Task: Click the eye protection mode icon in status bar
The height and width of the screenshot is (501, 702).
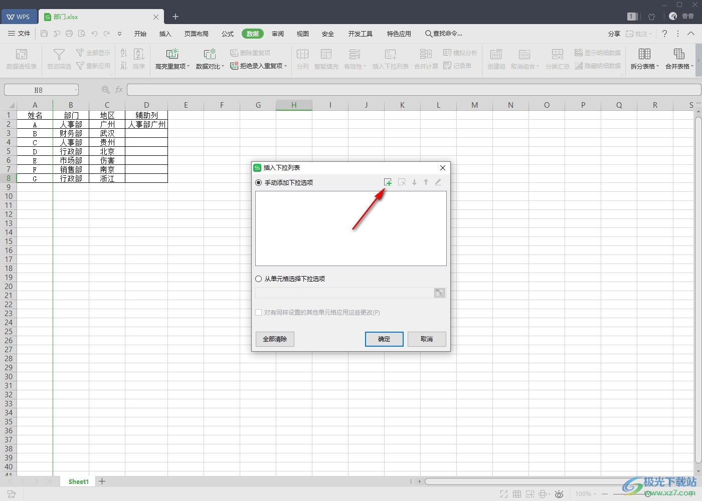Action: click(x=559, y=494)
